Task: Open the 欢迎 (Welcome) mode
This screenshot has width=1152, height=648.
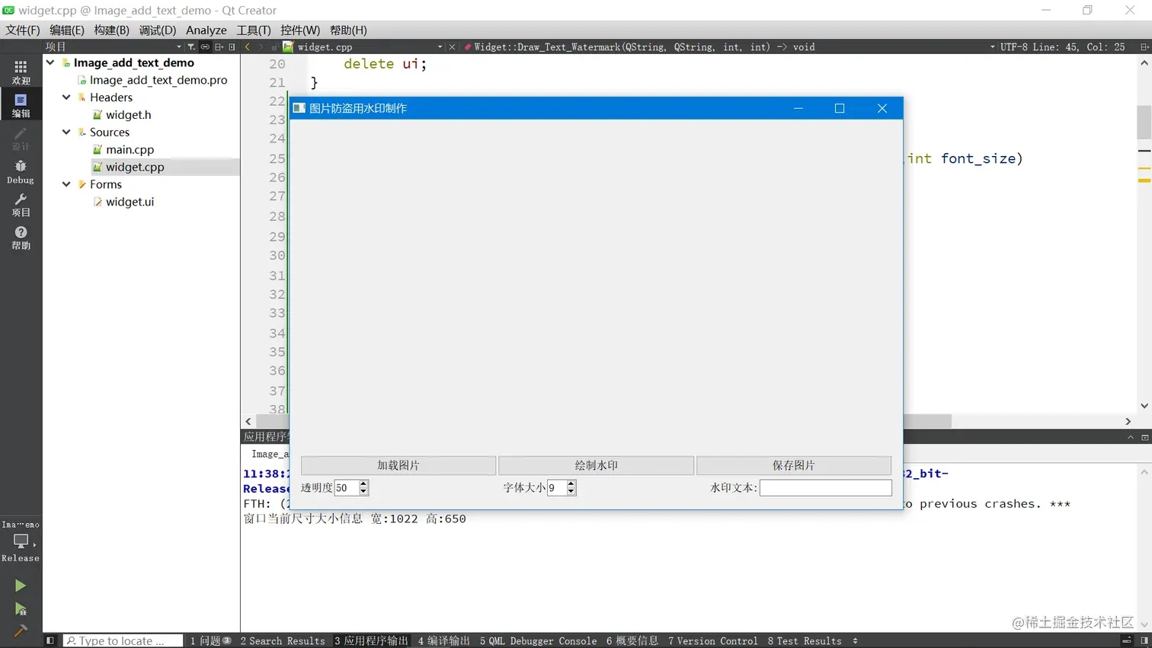Action: (21, 72)
